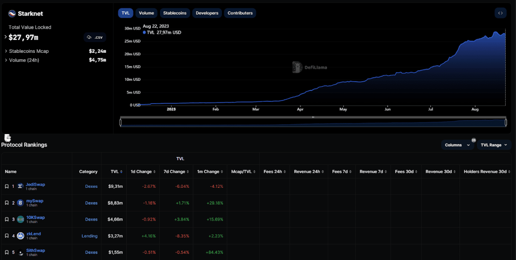Click the mySwap logo icon
This screenshot has width=516, height=260.
click(20, 203)
